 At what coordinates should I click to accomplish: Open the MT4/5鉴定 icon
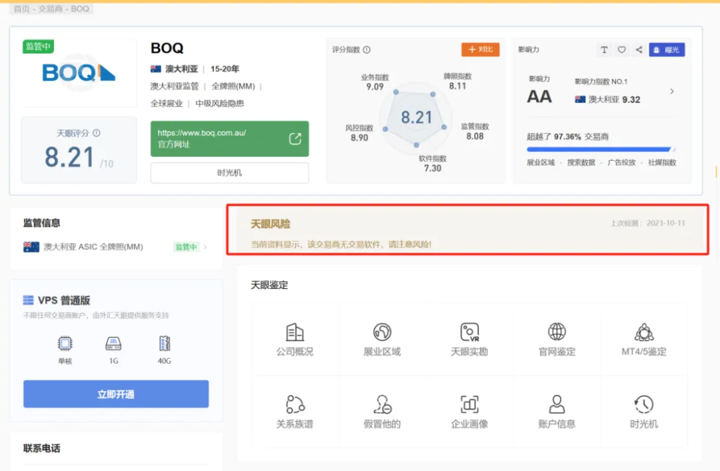pos(644,332)
